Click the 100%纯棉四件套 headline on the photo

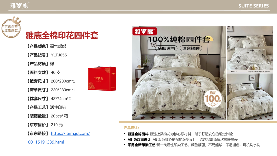click(x=179, y=40)
